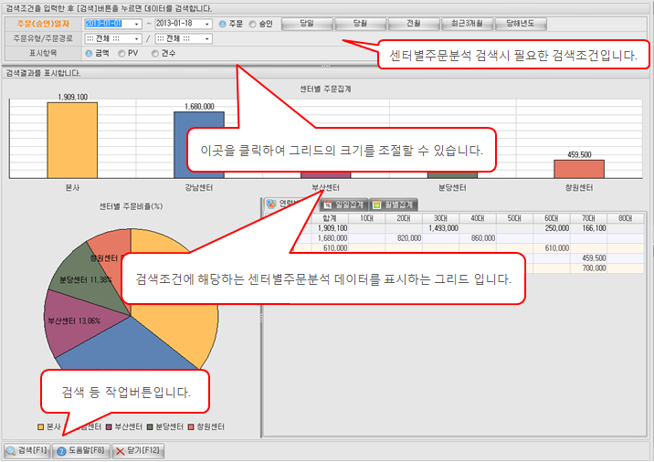This screenshot has height=462, width=654.
Task: Select the grid cell 166,100
Action: pos(588,228)
